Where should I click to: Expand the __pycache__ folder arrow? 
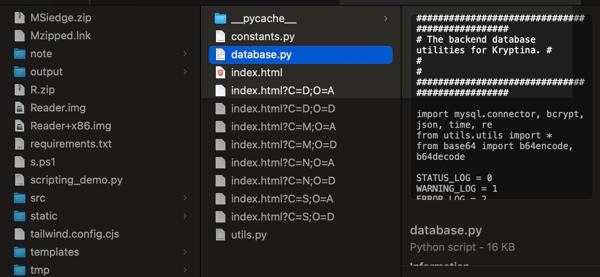[x=386, y=18]
